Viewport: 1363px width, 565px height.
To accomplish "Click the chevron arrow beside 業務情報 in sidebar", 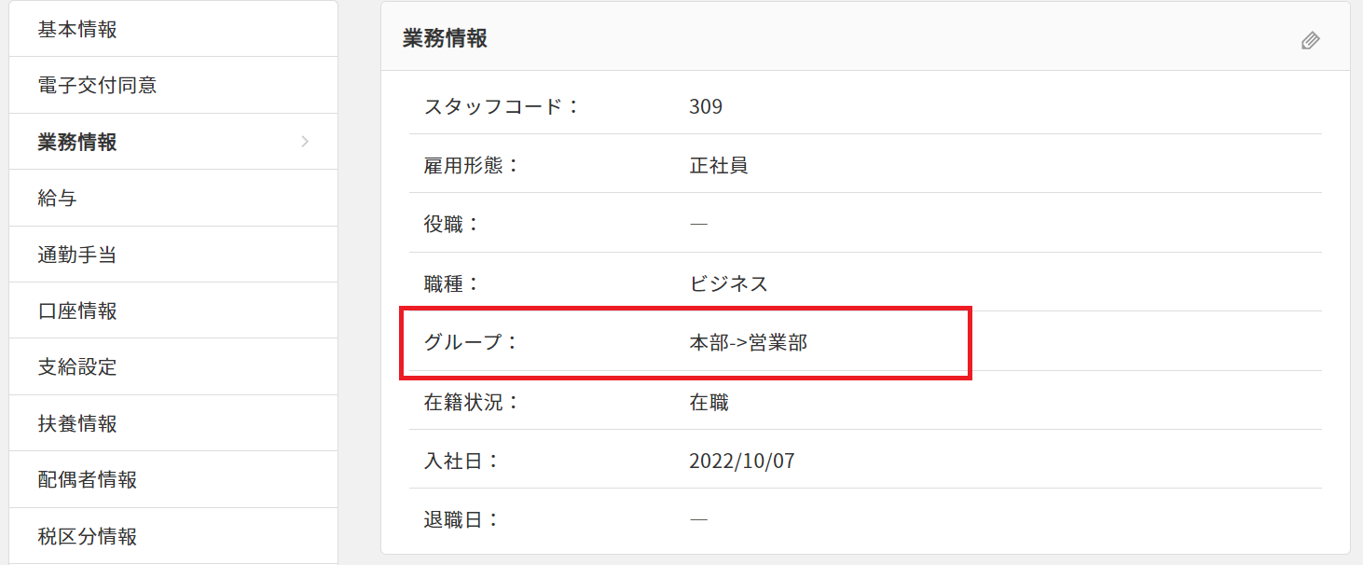I will 305,142.
